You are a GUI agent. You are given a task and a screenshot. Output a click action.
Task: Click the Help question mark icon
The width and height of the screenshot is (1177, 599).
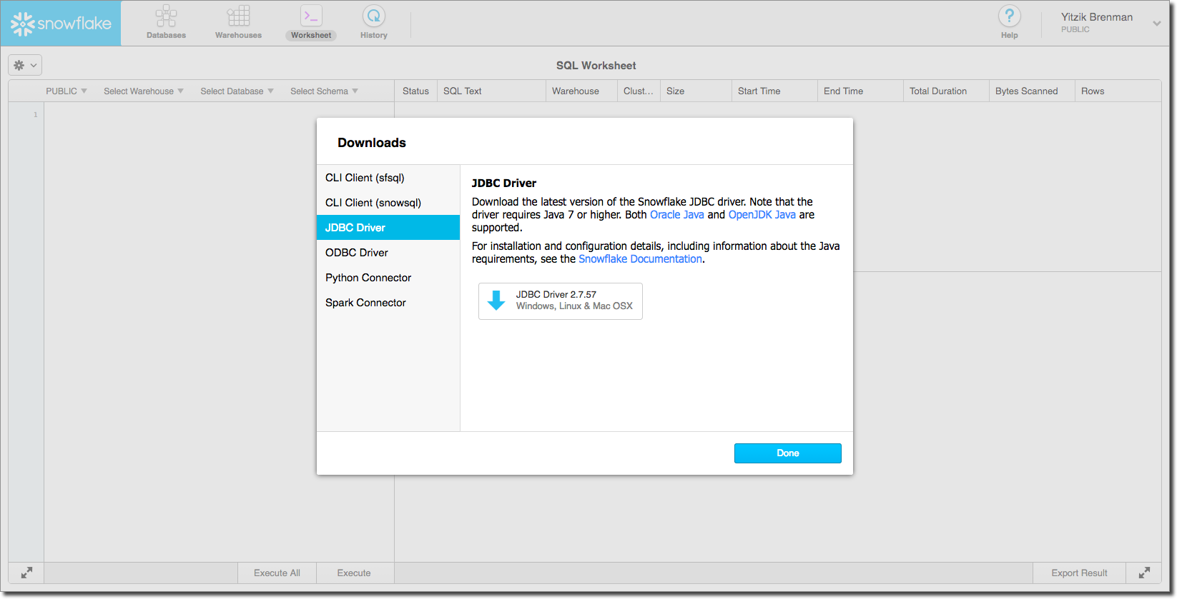[1009, 17]
